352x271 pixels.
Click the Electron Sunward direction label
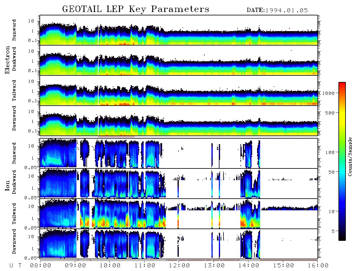[x=14, y=30]
